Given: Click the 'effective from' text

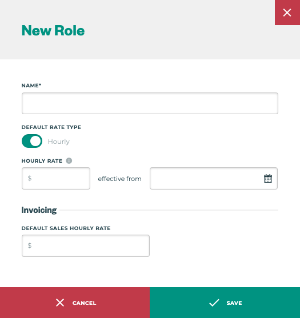Looking at the screenshot, I should point(120,179).
